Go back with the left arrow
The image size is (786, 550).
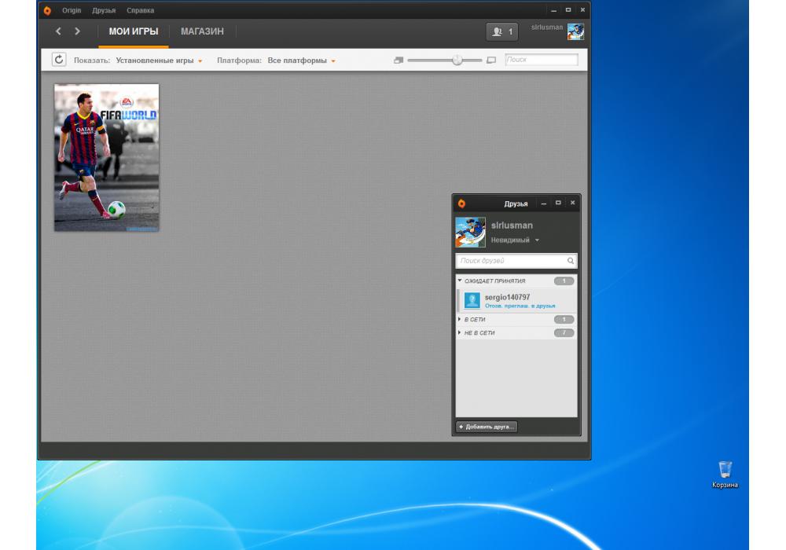[59, 31]
